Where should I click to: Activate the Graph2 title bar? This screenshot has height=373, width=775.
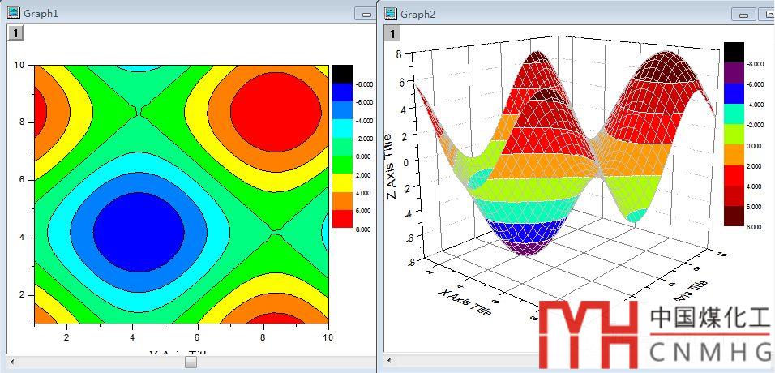point(567,14)
